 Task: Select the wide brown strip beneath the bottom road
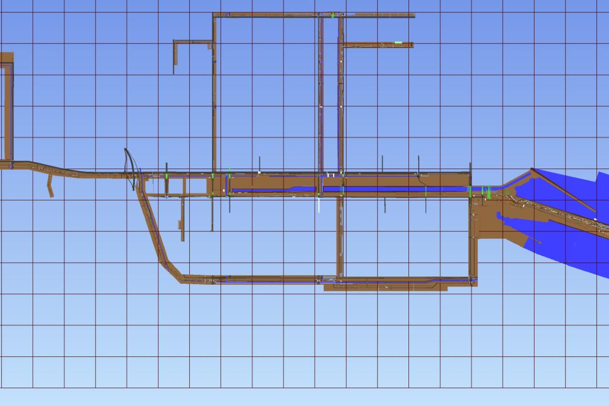385,288
